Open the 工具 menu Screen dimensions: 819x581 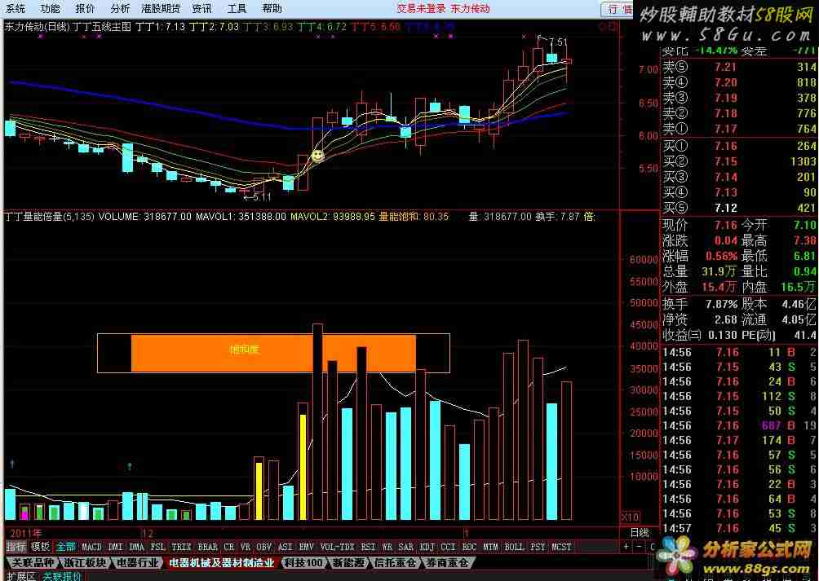tap(237, 8)
